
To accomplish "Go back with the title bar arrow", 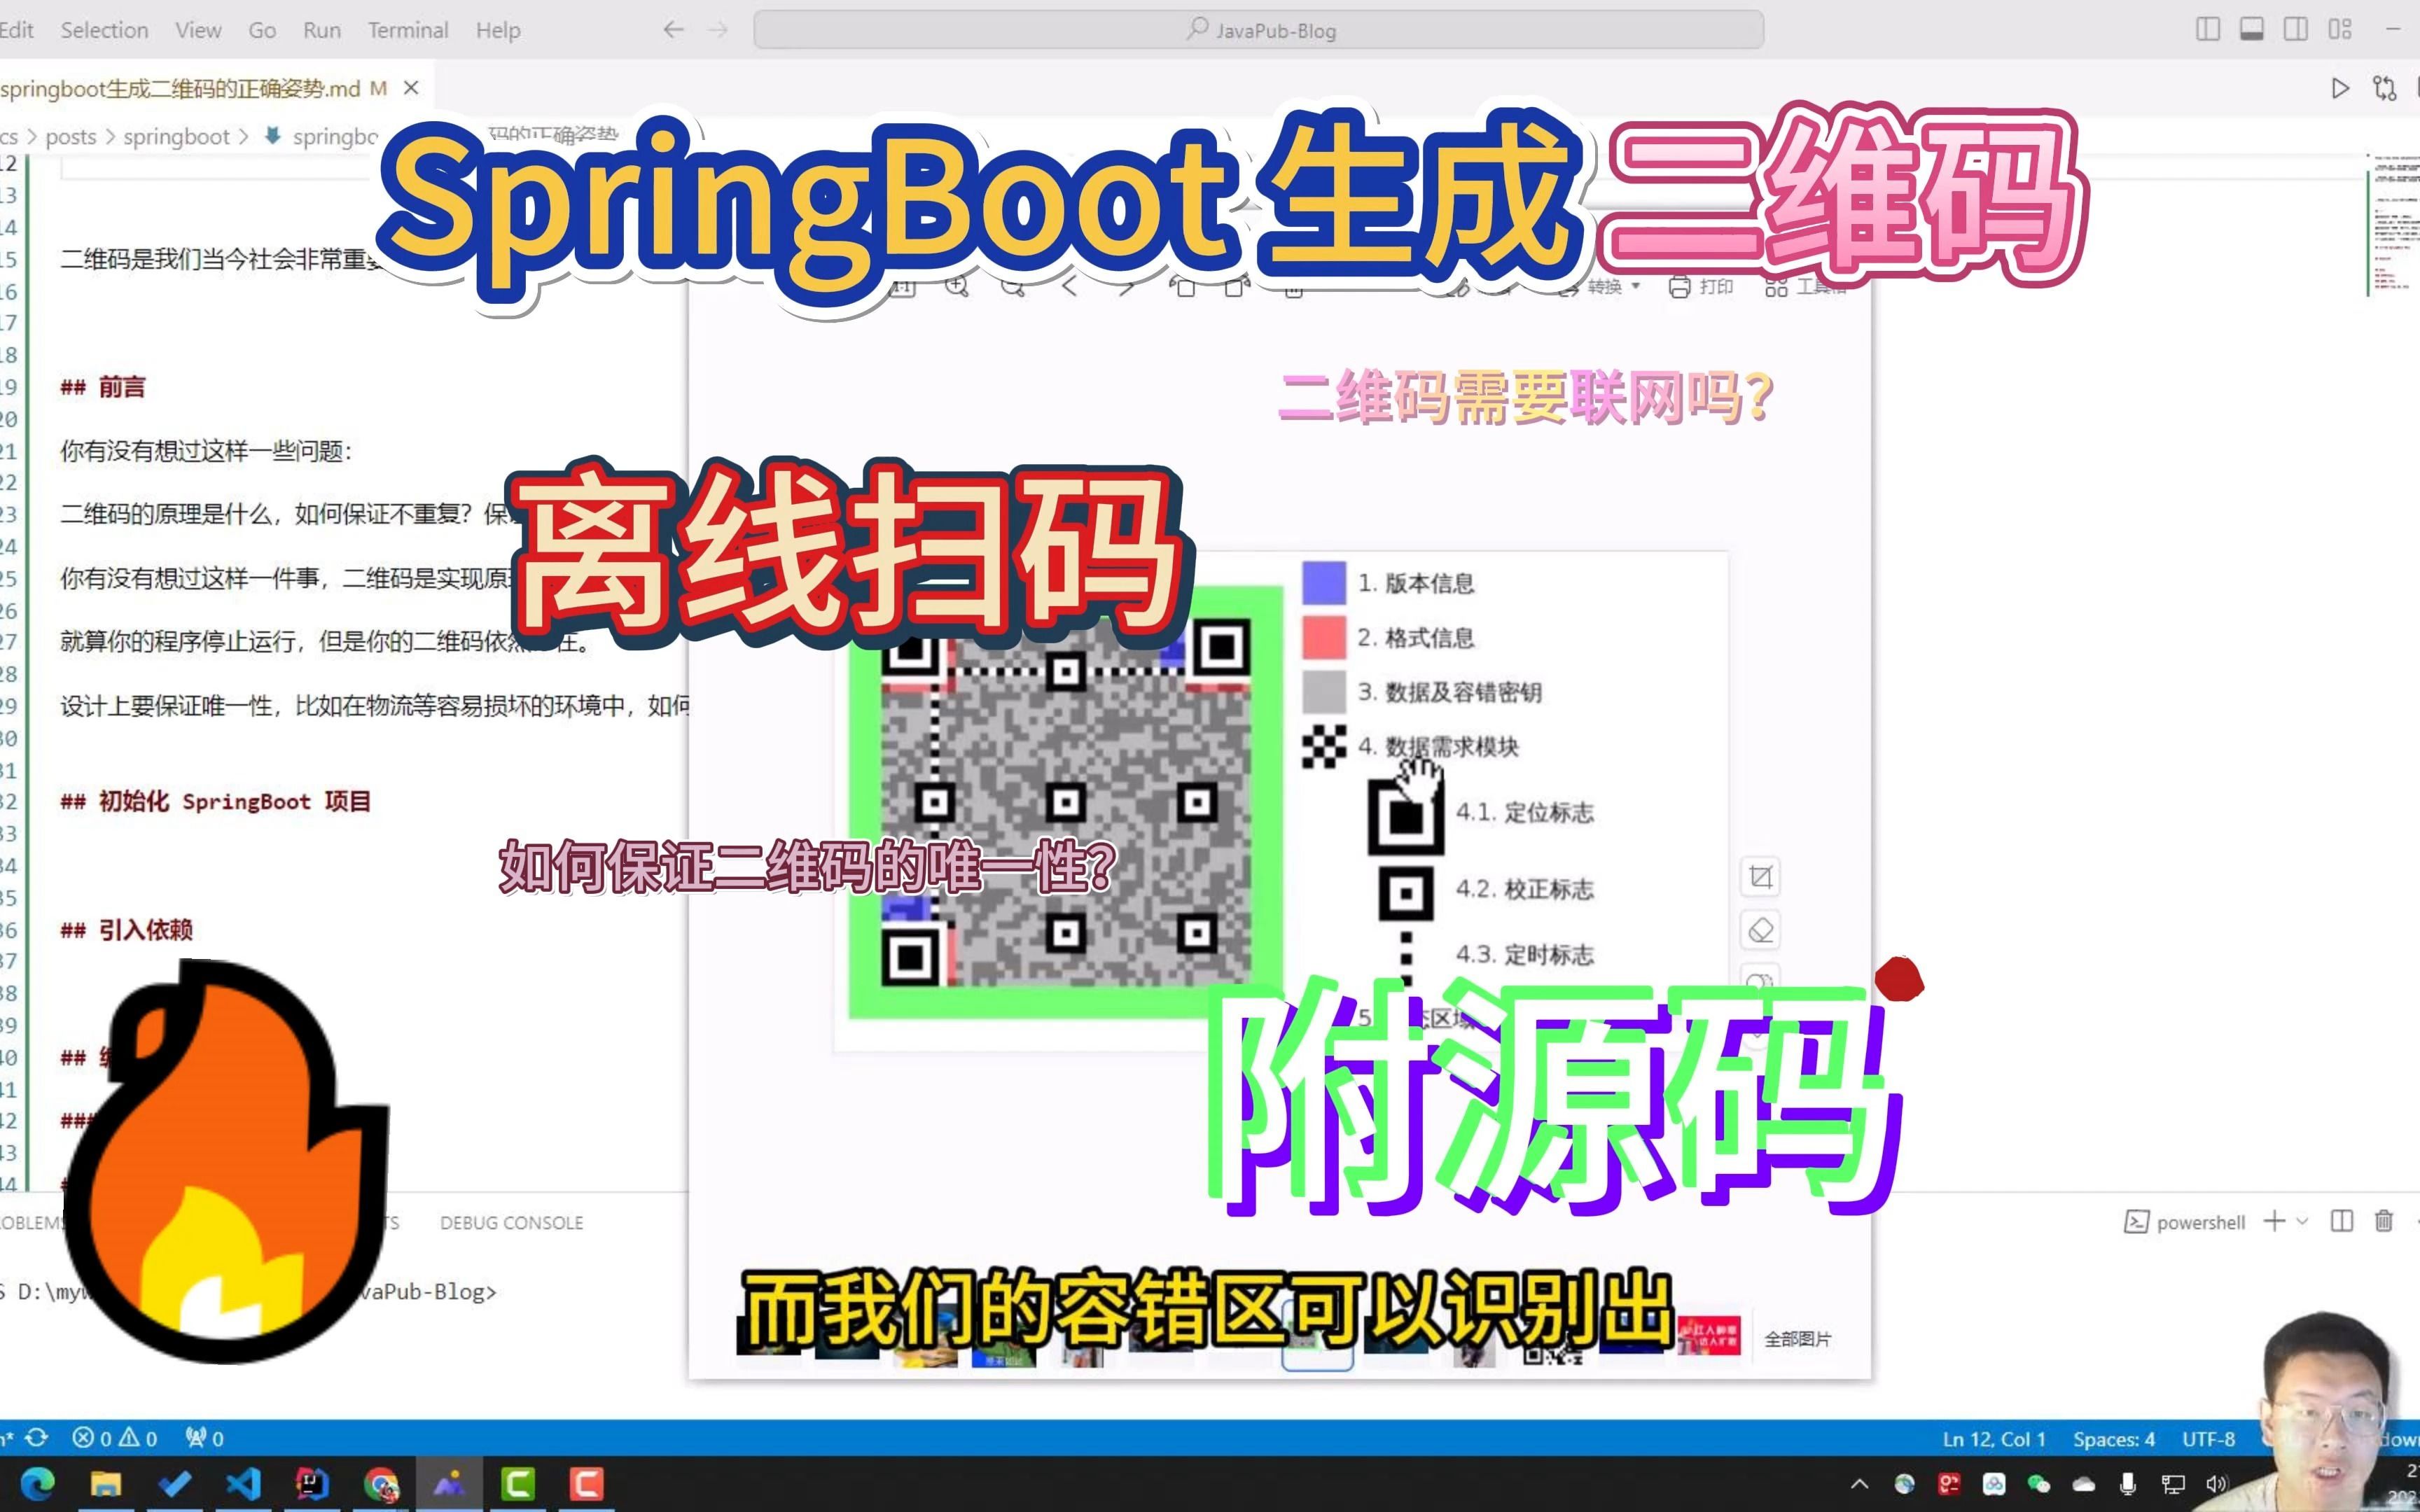I will (673, 30).
